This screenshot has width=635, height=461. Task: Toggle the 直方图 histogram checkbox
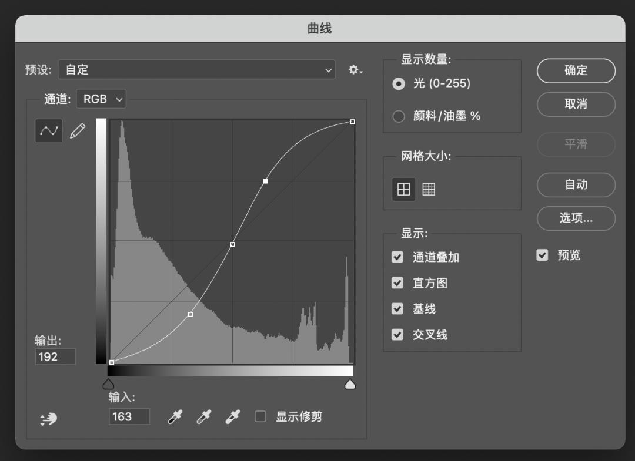(397, 282)
